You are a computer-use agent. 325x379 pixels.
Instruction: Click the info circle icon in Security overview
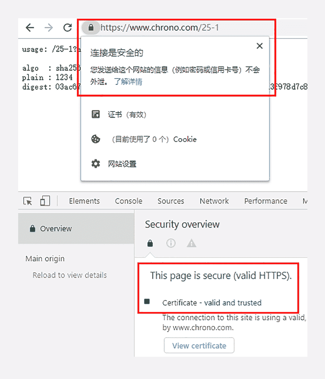tap(171, 243)
